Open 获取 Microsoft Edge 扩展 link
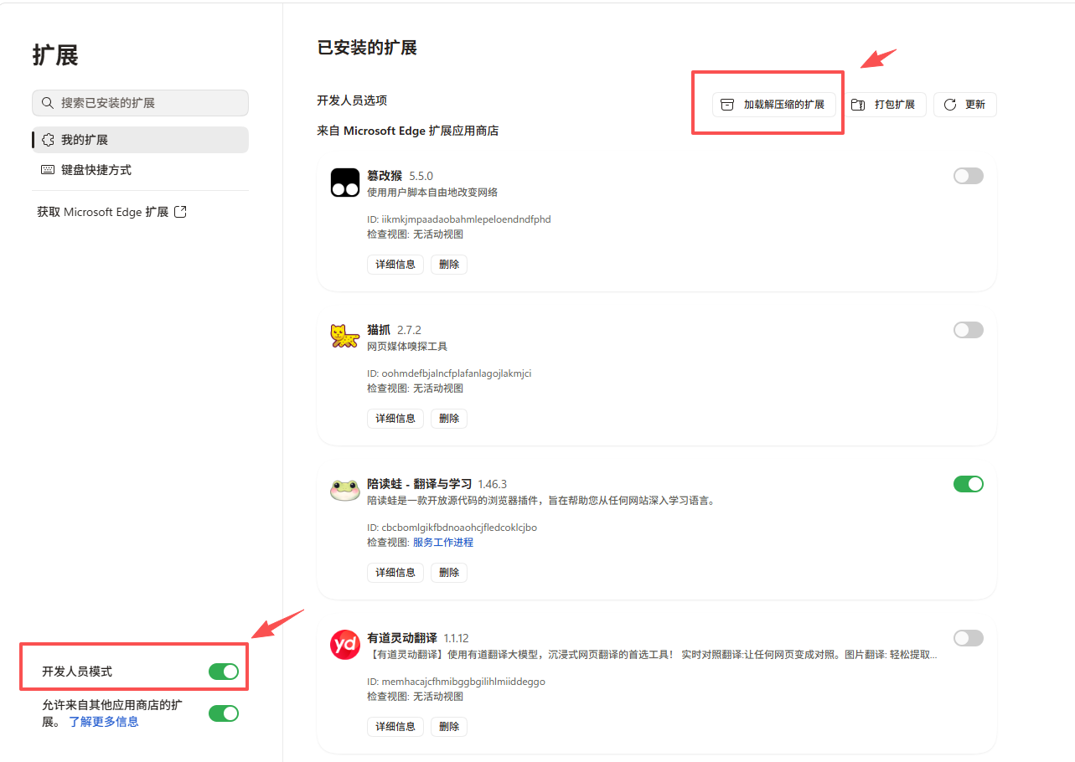Screen dimensions: 1075x762 [x=111, y=212]
